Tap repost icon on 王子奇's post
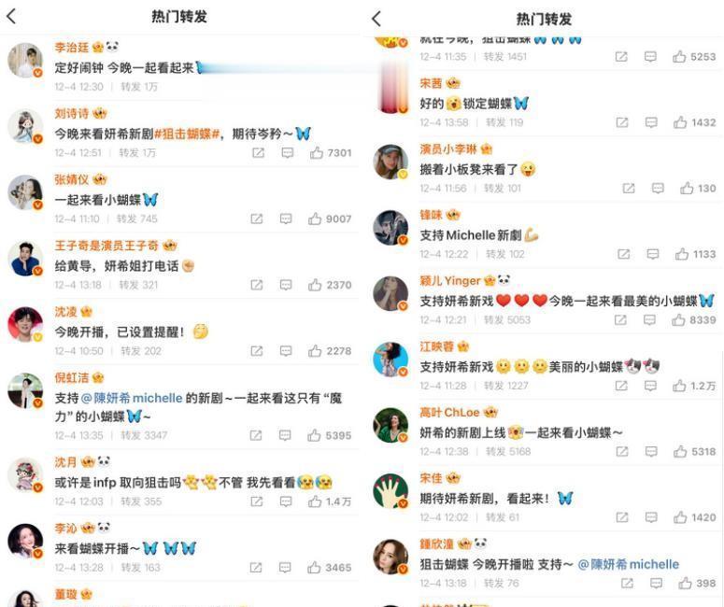This screenshot has width=724, height=607. [x=257, y=285]
